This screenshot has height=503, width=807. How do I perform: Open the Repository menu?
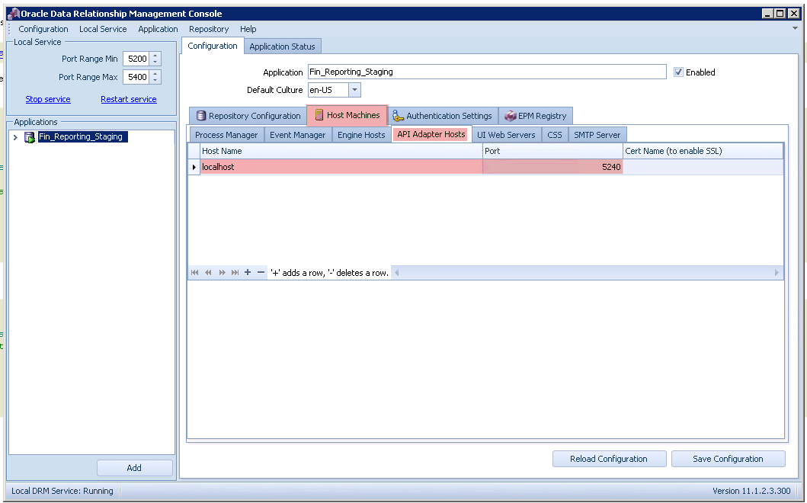click(x=208, y=29)
